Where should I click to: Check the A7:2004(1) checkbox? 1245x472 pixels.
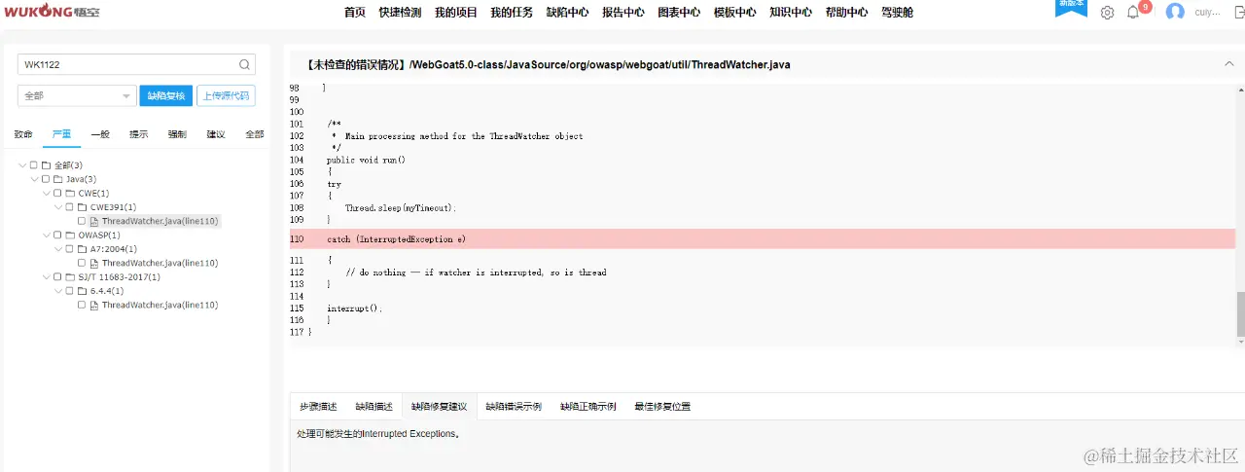69,249
